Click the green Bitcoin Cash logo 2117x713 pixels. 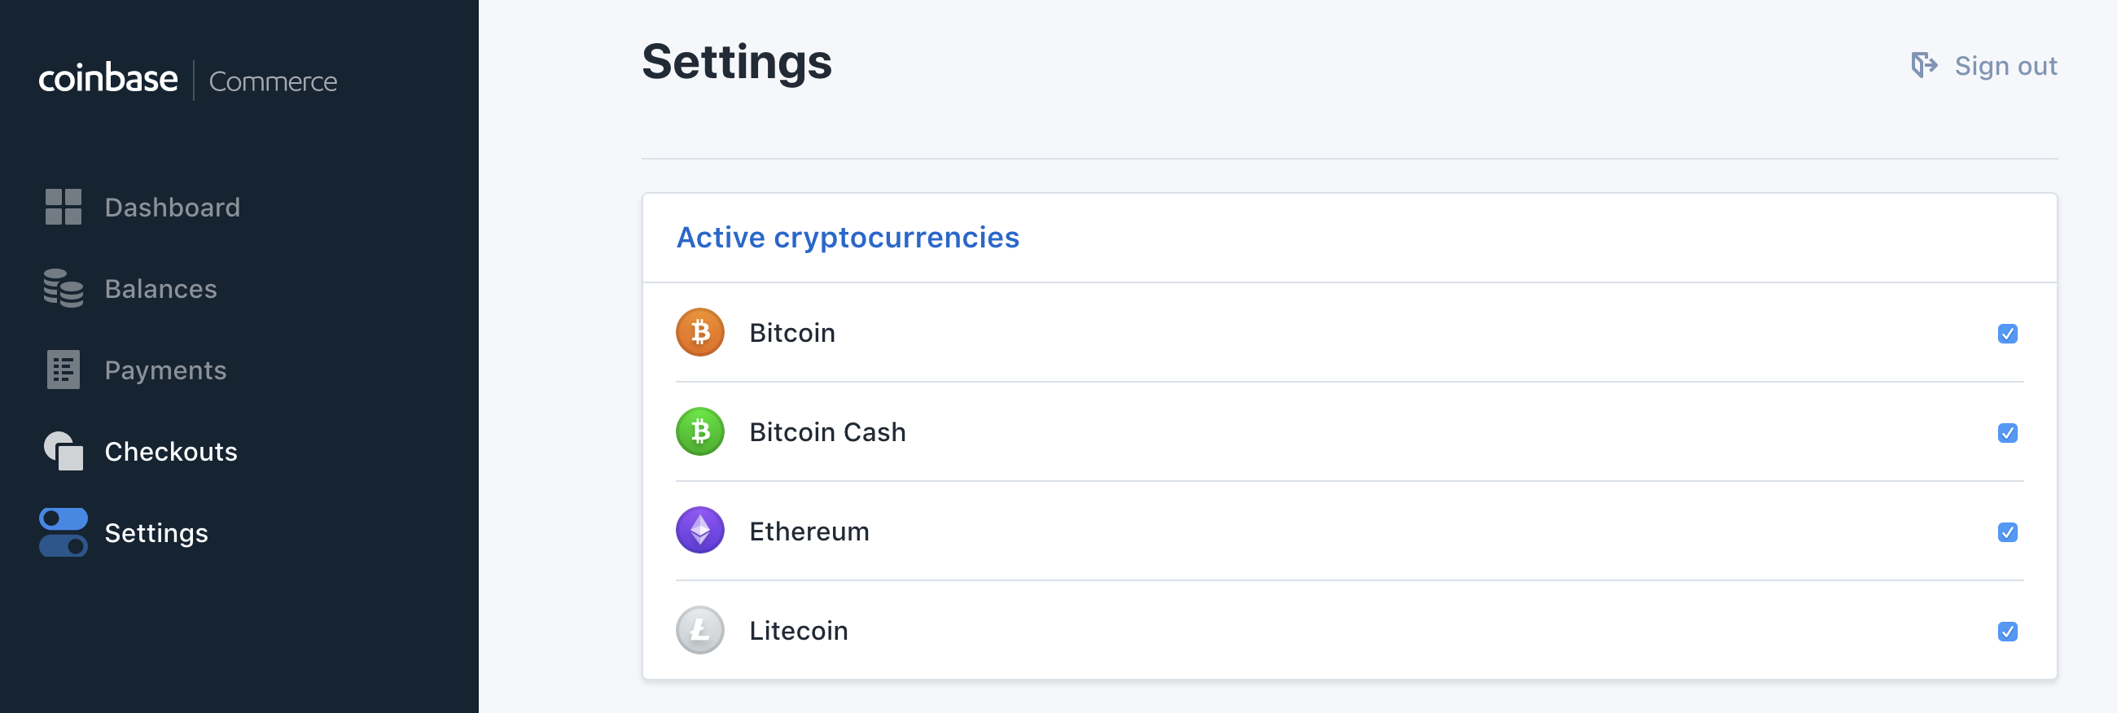click(699, 431)
